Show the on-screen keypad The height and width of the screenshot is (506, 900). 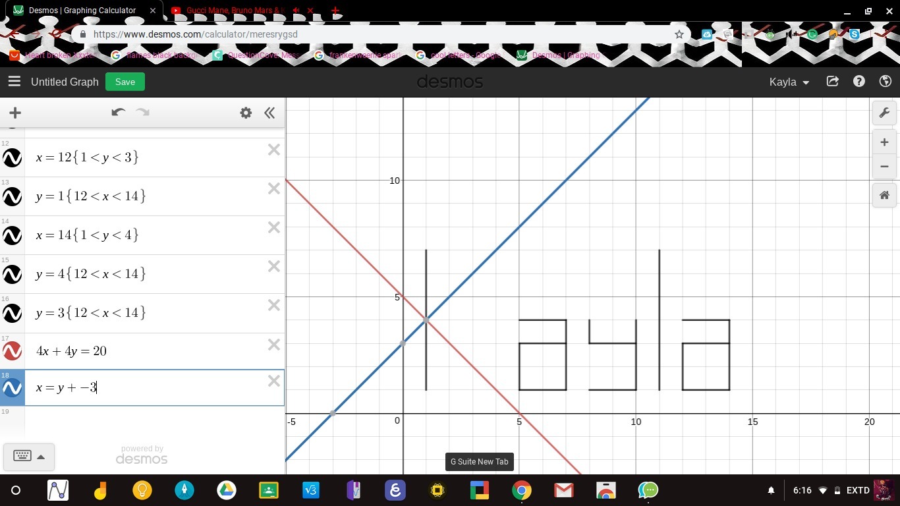click(29, 456)
